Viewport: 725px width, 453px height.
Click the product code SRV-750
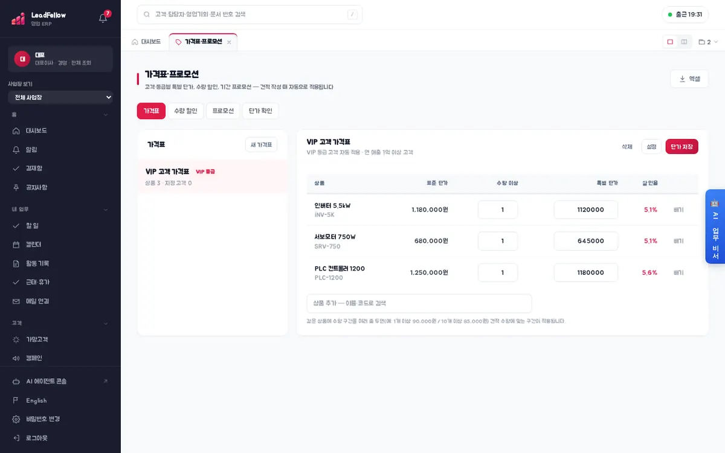327,246
